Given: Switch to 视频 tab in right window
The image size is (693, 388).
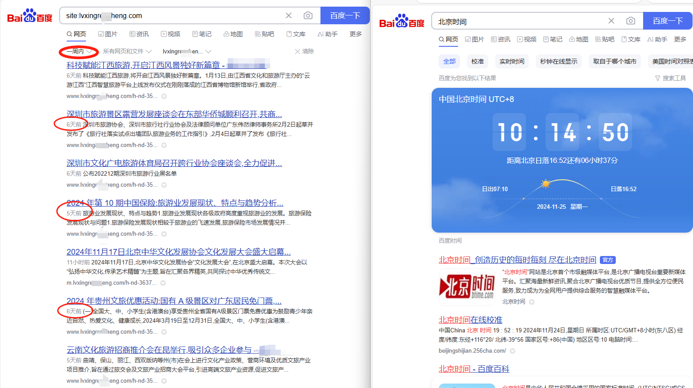Looking at the screenshot, I should point(527,39).
